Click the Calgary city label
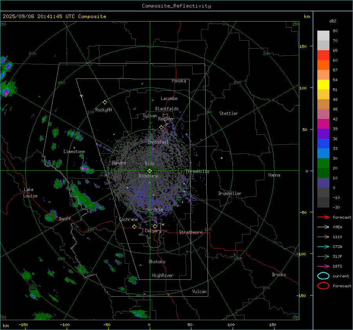The height and width of the screenshot is (330, 353). coord(153,231)
